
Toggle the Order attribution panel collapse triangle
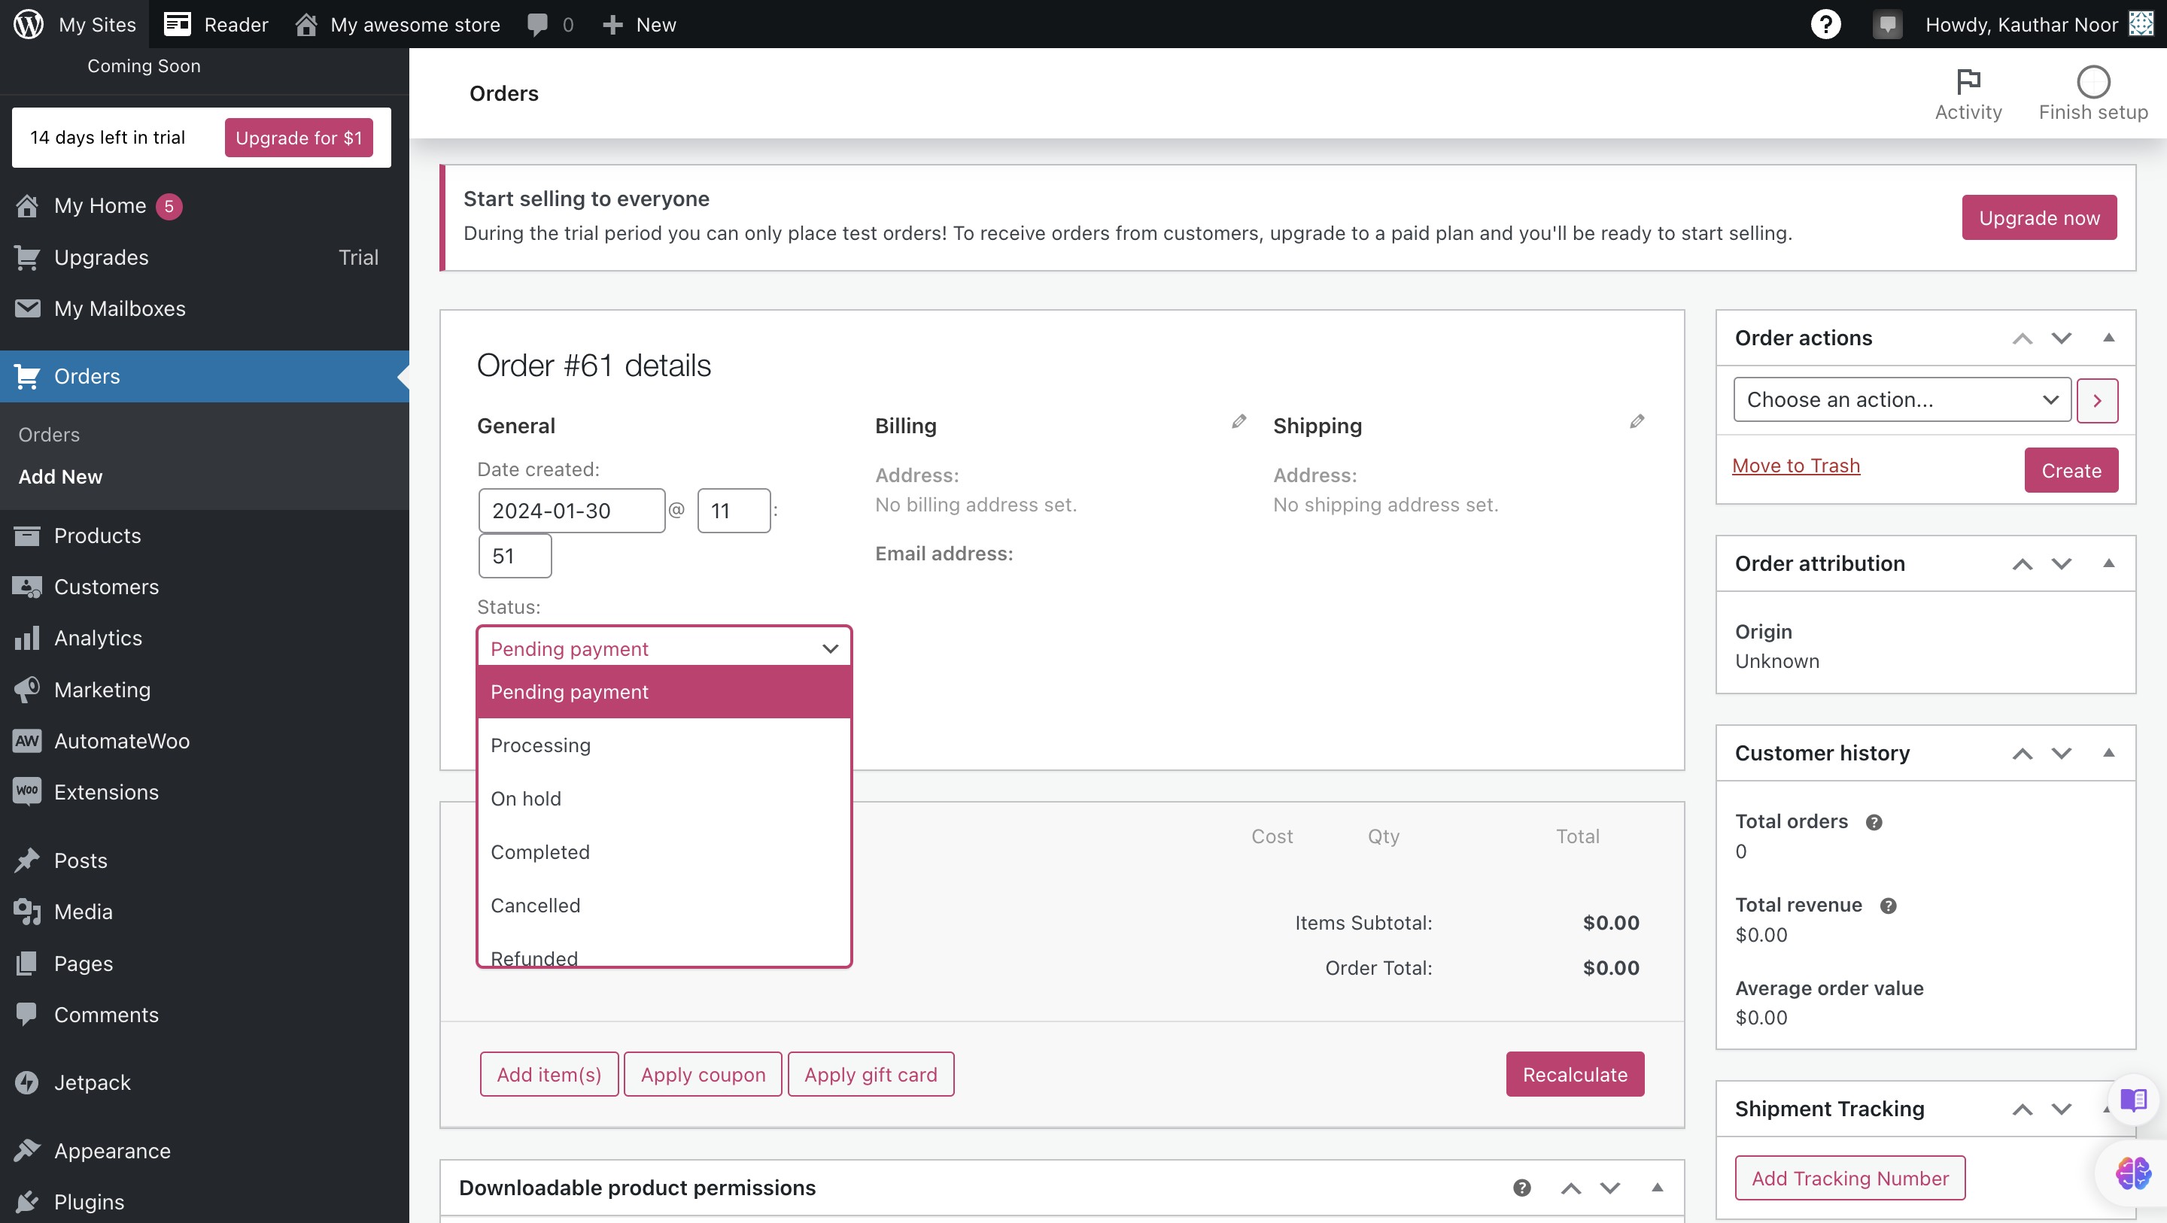click(2108, 563)
